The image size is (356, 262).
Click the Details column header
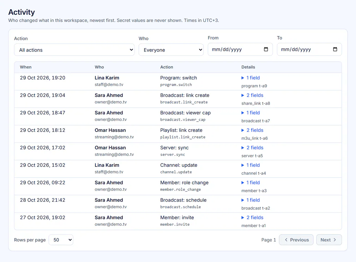[248, 67]
